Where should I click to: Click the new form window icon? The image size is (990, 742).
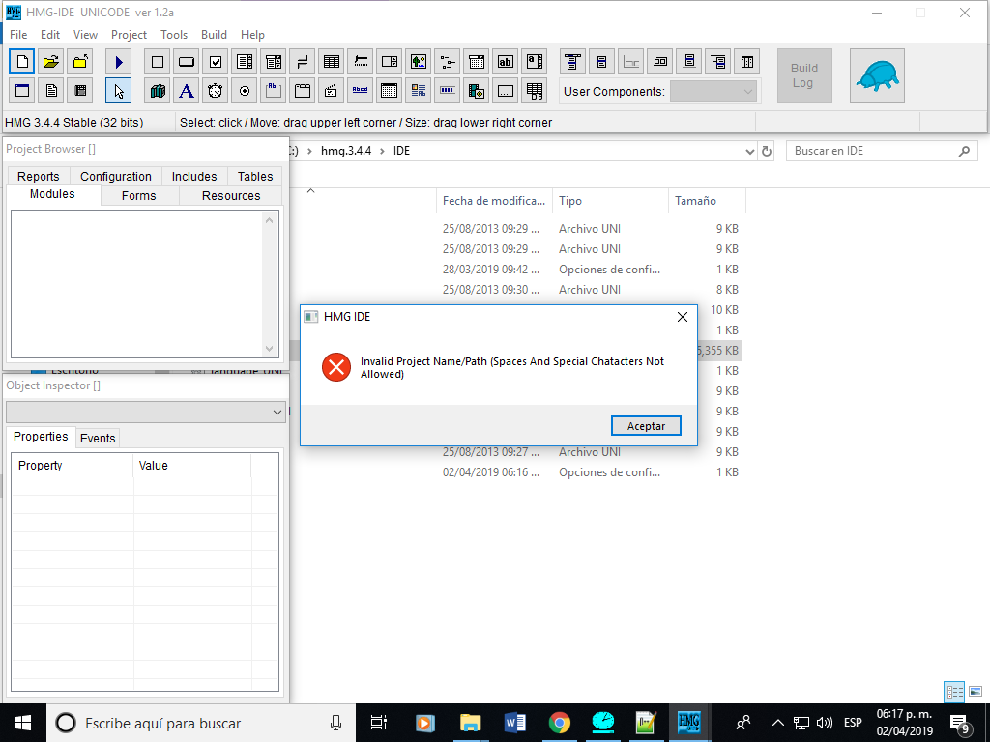pyautogui.click(x=22, y=91)
